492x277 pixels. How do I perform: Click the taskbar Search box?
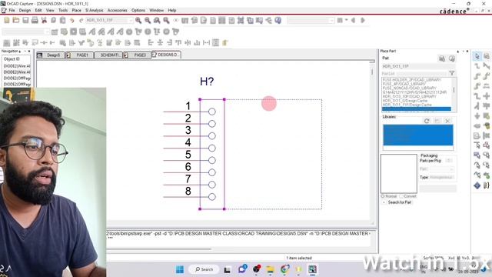coord(204,269)
